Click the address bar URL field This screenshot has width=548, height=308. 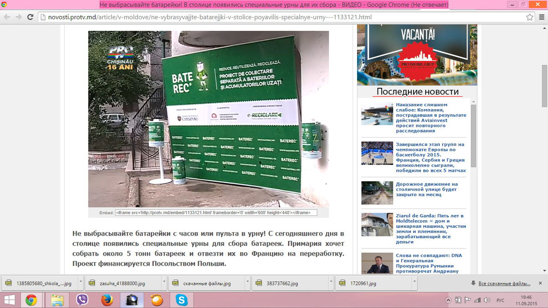(x=283, y=17)
